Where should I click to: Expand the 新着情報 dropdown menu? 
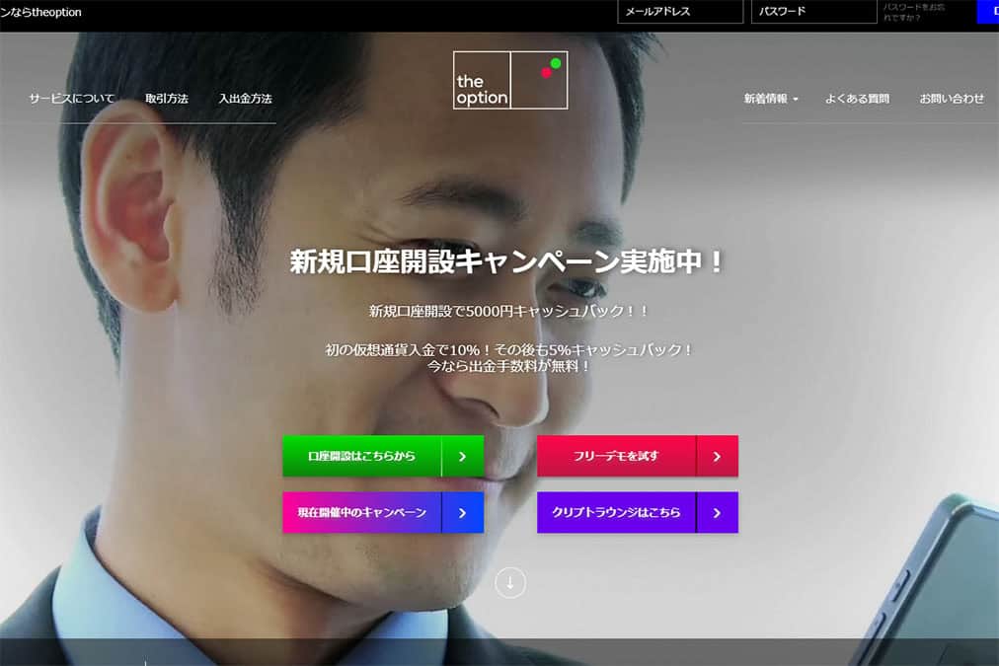tap(771, 99)
